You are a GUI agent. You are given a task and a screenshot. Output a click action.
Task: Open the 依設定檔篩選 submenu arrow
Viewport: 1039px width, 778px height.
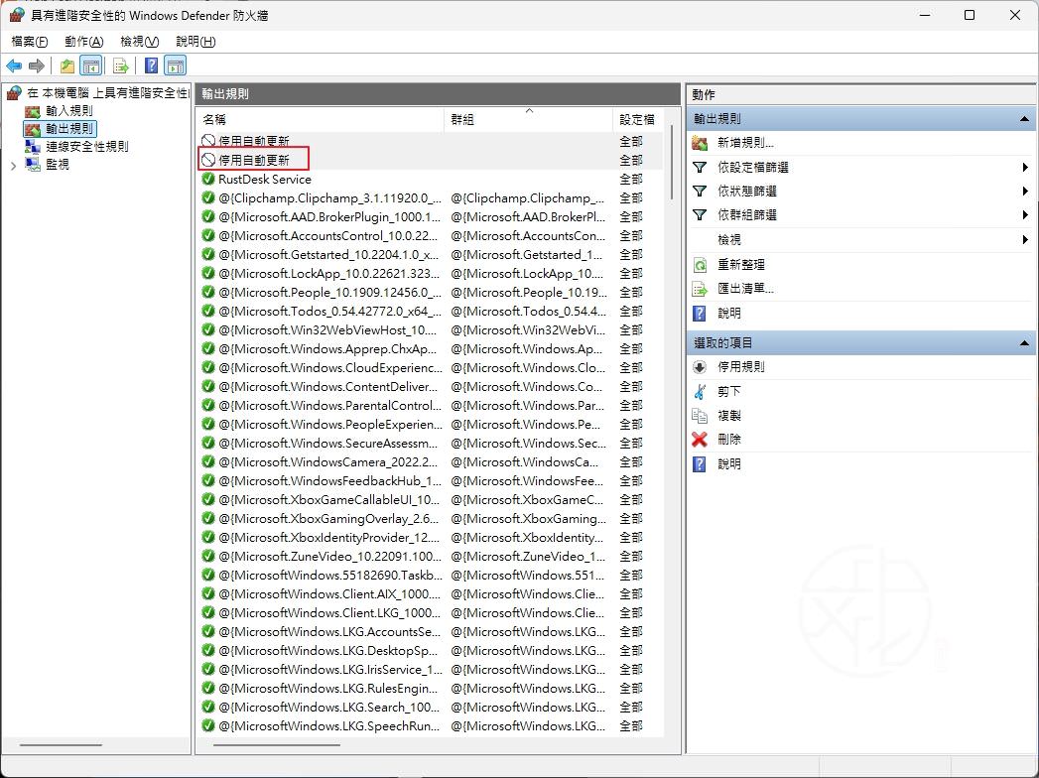(1024, 168)
